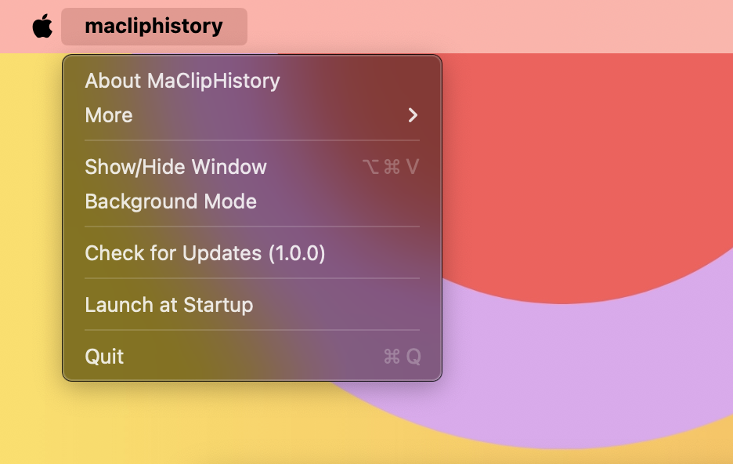Screen dimensions: 733x464
Task: Click the highlighted macliphistory title
Action: (153, 25)
